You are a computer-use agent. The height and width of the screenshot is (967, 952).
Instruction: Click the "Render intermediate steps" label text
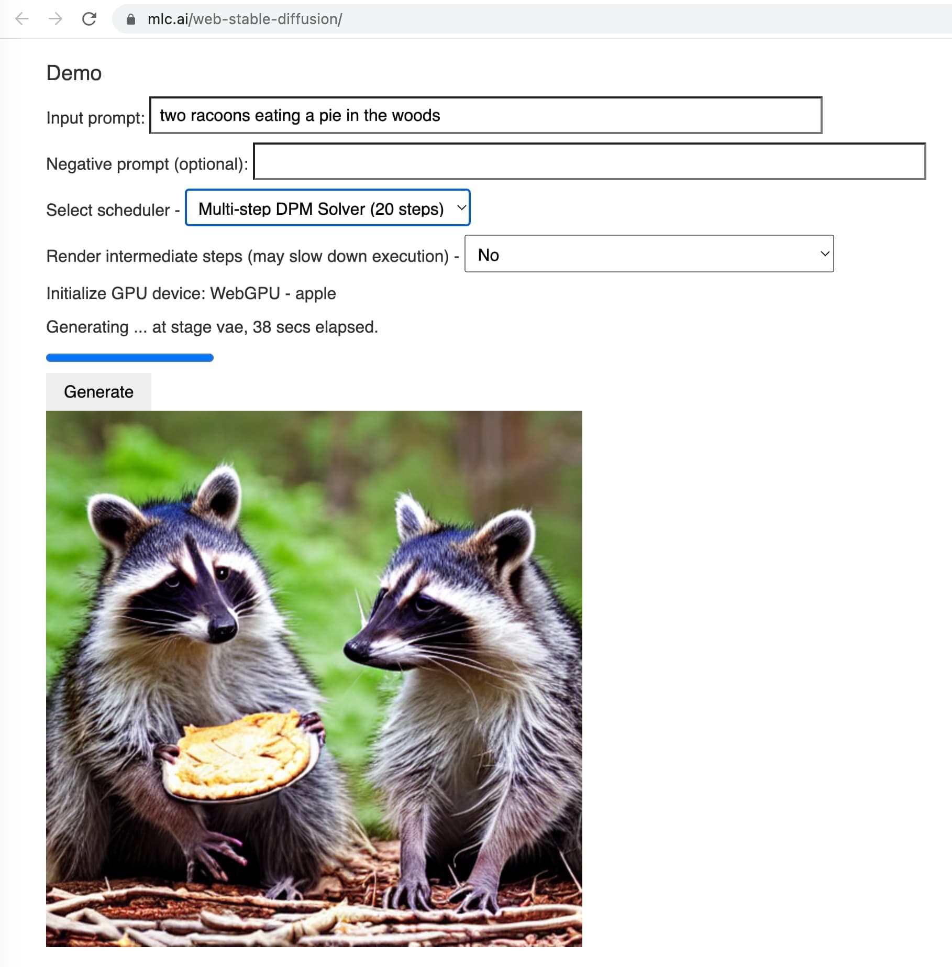247,256
